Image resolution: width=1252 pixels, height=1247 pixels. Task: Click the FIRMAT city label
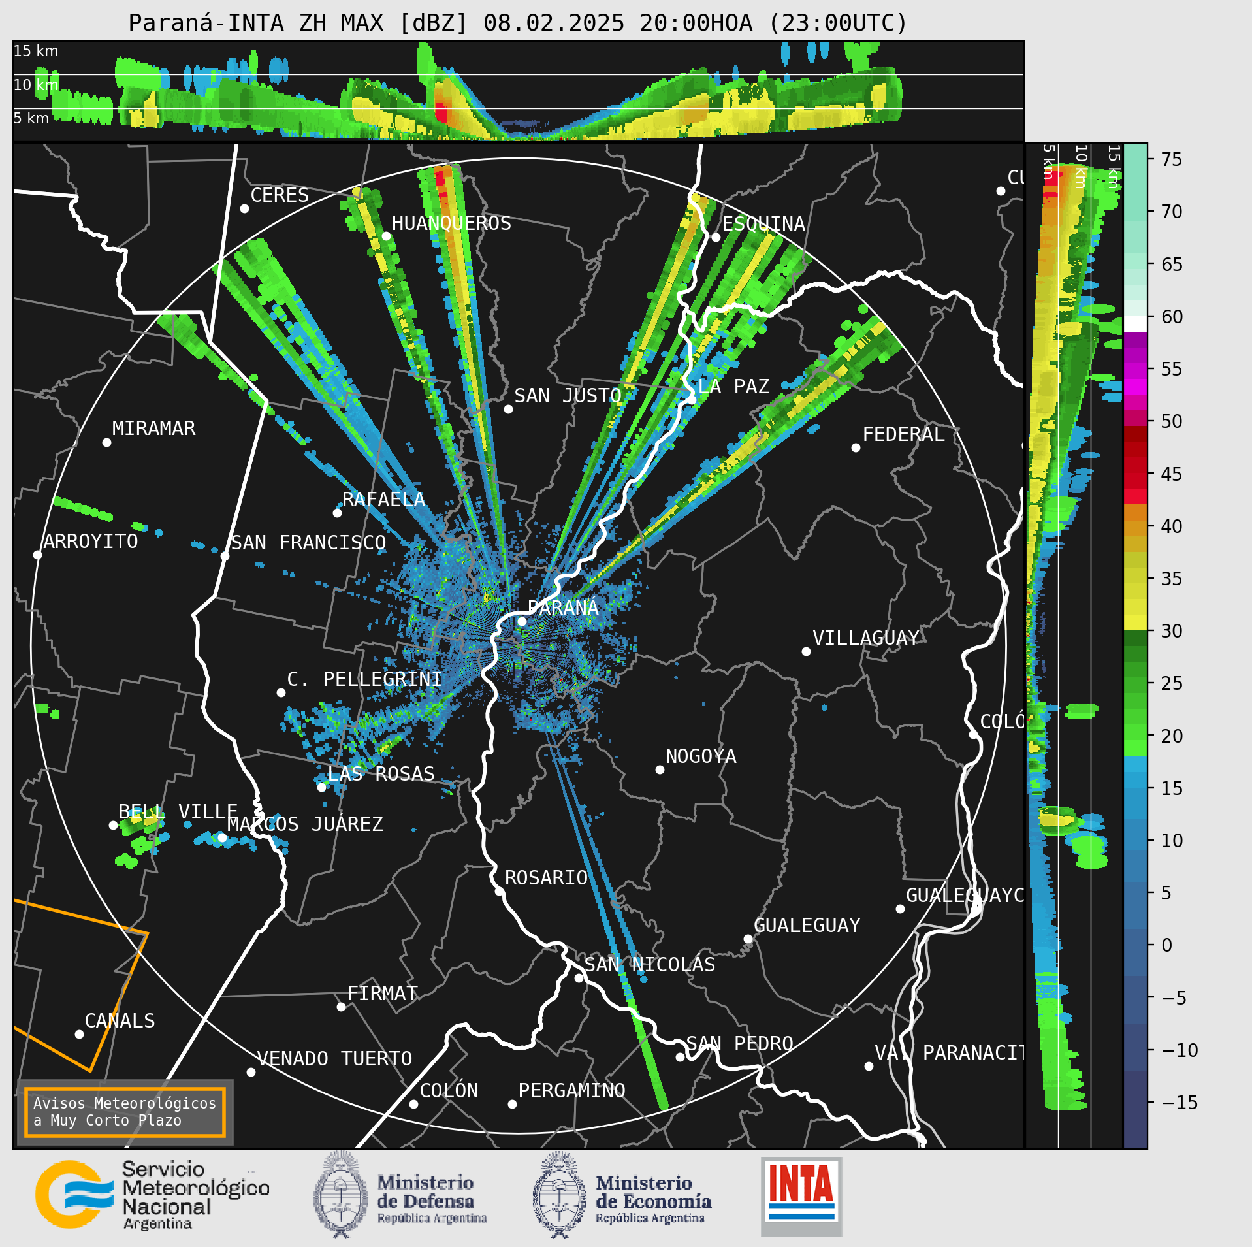[383, 993]
